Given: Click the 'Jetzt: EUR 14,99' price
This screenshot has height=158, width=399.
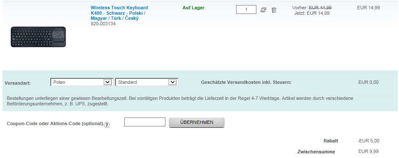Looking at the screenshot, I should point(312,13).
